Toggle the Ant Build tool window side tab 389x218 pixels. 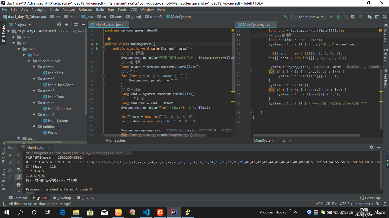pos(386,78)
